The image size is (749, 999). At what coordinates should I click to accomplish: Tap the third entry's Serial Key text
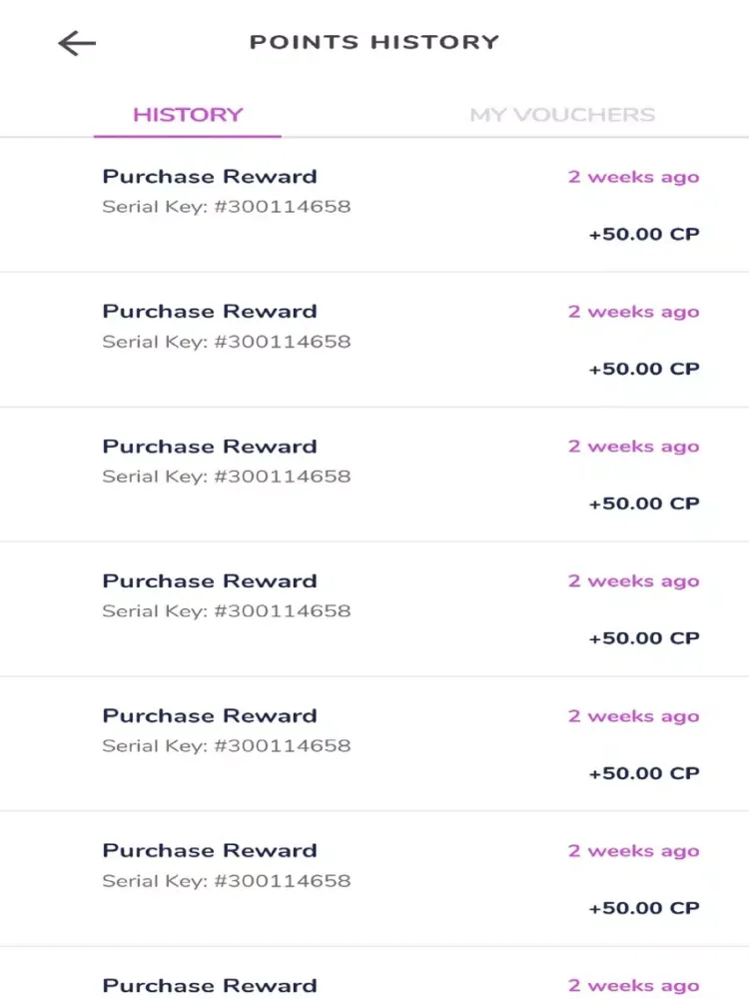[x=226, y=477]
